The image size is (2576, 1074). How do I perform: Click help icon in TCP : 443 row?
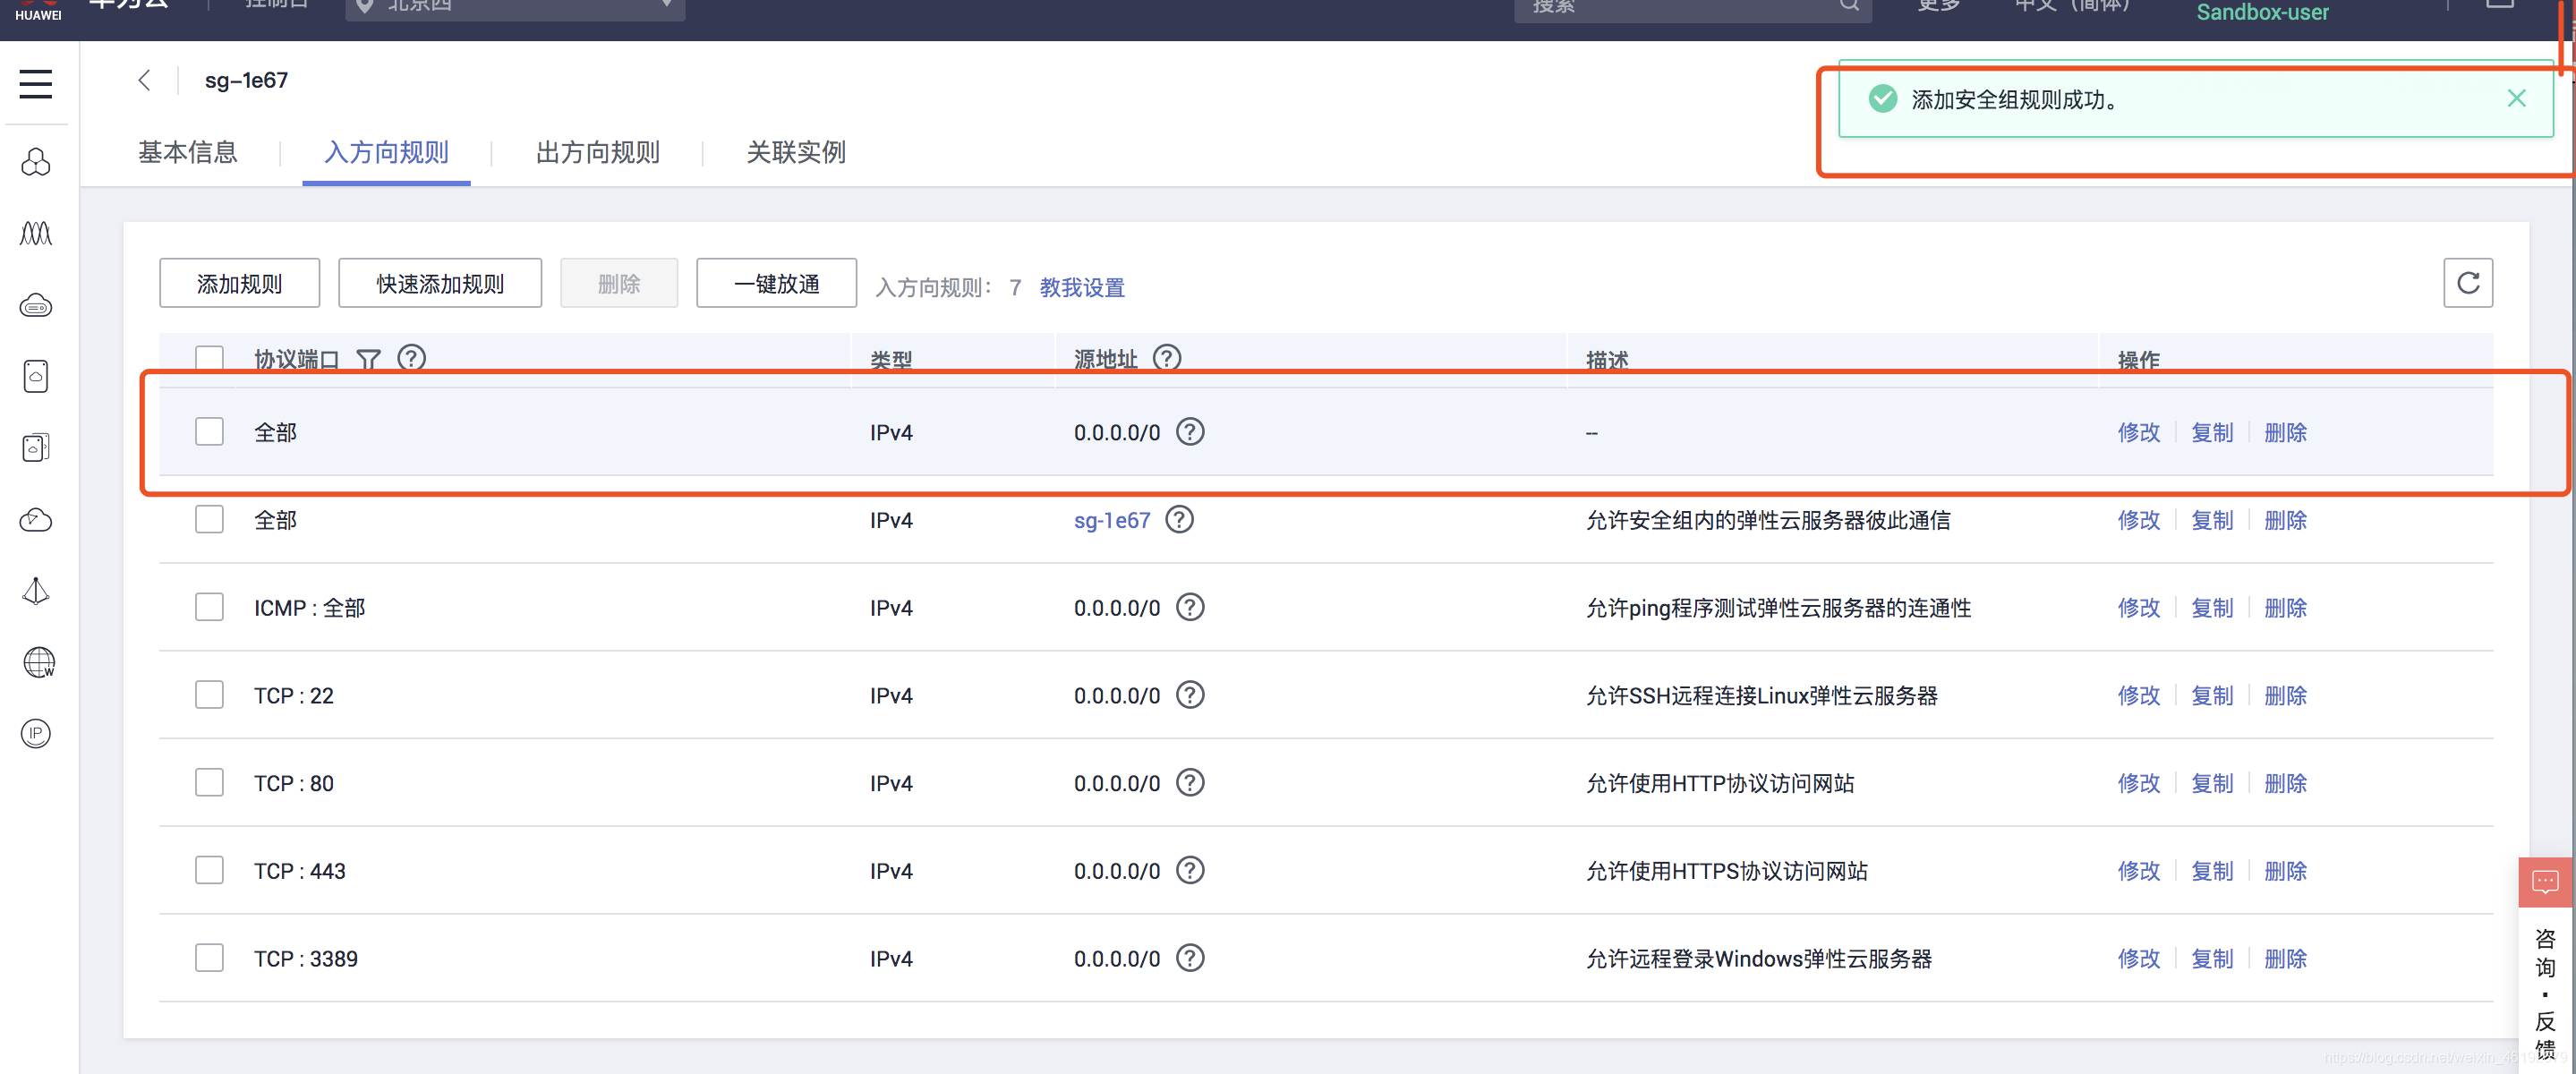pos(1190,870)
